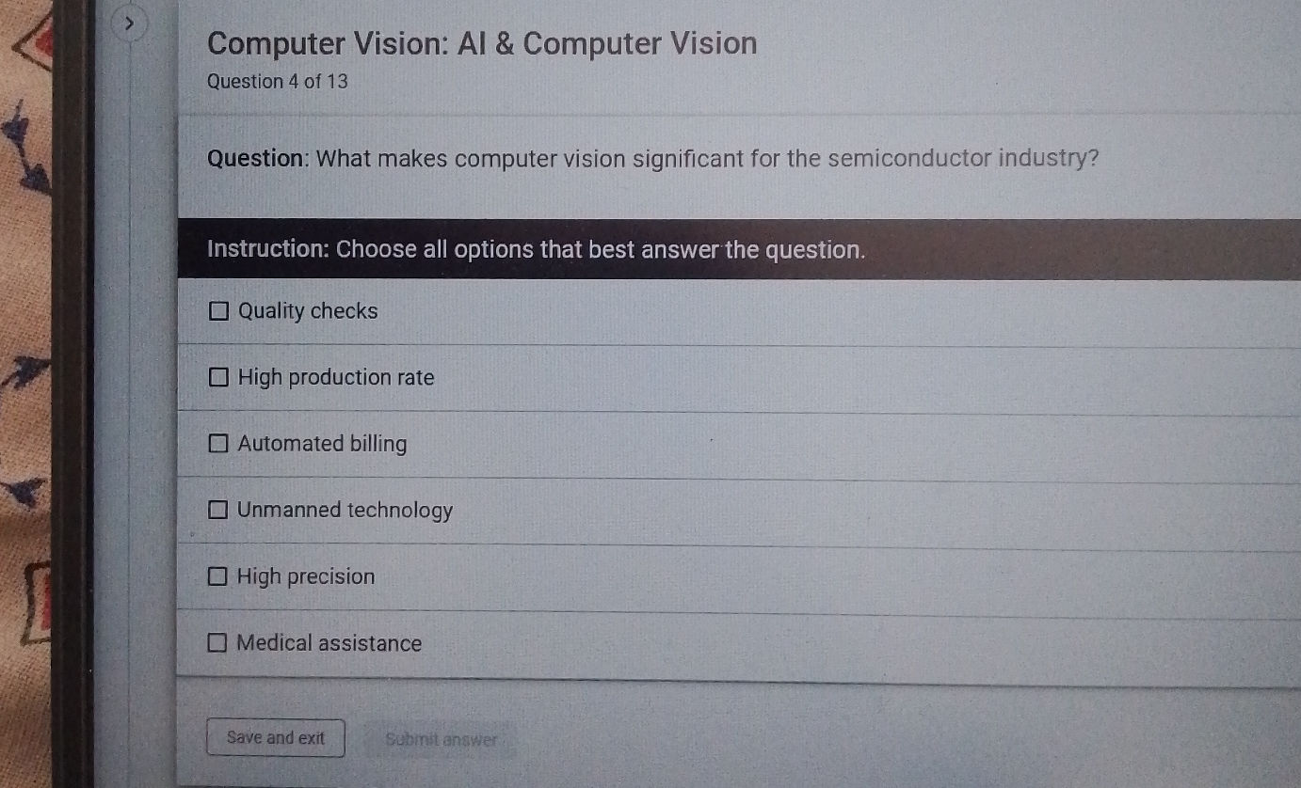Image resolution: width=1301 pixels, height=788 pixels.
Task: Click the semiconductor industry question text
Action: click(x=653, y=158)
